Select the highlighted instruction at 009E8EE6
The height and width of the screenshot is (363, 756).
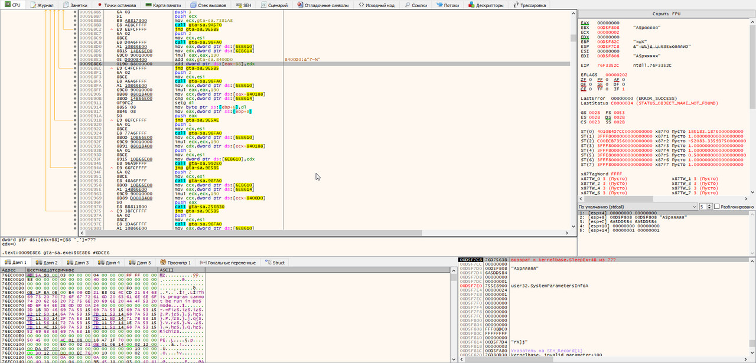point(324,64)
